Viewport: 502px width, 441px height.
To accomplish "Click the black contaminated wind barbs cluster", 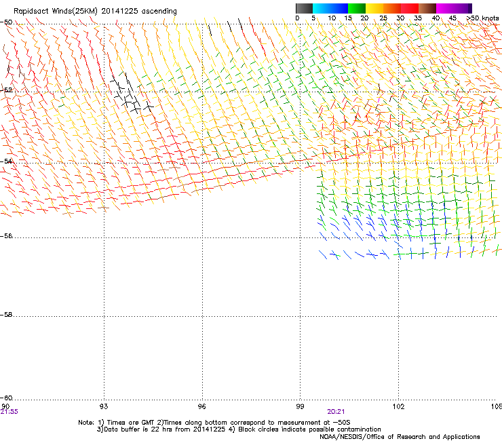I will pos(131,93).
